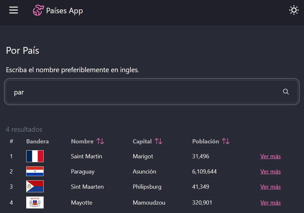304x213 pixels.
Task: Click the sort arrows next to Población
Action: 226,141
